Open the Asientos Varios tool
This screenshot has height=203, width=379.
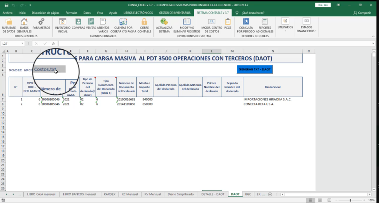103,25
